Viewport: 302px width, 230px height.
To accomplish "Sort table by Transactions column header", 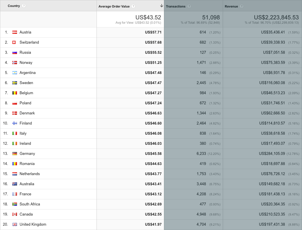I will (176, 6).
